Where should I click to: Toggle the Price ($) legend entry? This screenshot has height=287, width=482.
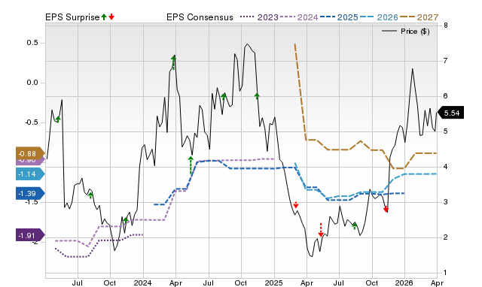(x=406, y=32)
